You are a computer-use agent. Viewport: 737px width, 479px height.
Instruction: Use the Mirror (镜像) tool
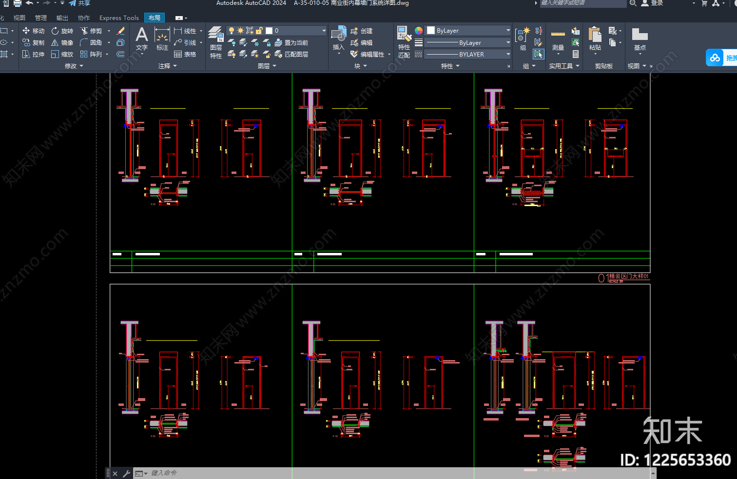pyautogui.click(x=62, y=42)
